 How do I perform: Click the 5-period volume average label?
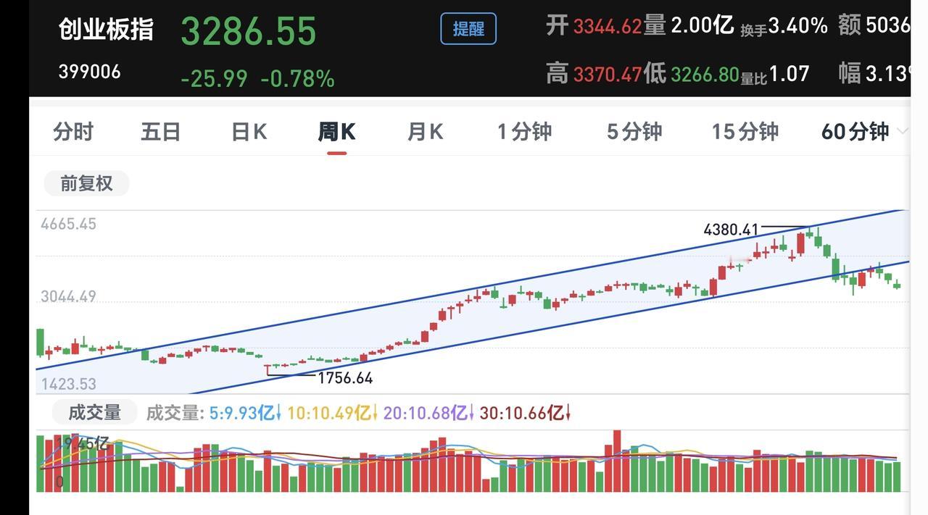pos(246,413)
